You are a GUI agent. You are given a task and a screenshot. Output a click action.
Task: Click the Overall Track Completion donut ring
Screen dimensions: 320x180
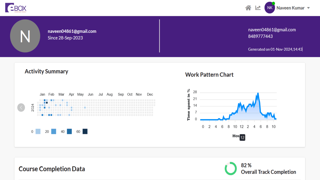tap(230, 168)
